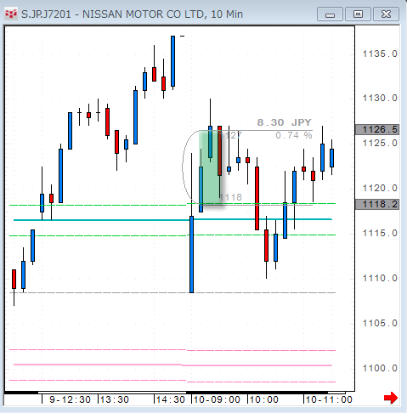This screenshot has width=407, height=413.
Task: Click the red scroll-right arrow icon
Action: click(x=391, y=398)
